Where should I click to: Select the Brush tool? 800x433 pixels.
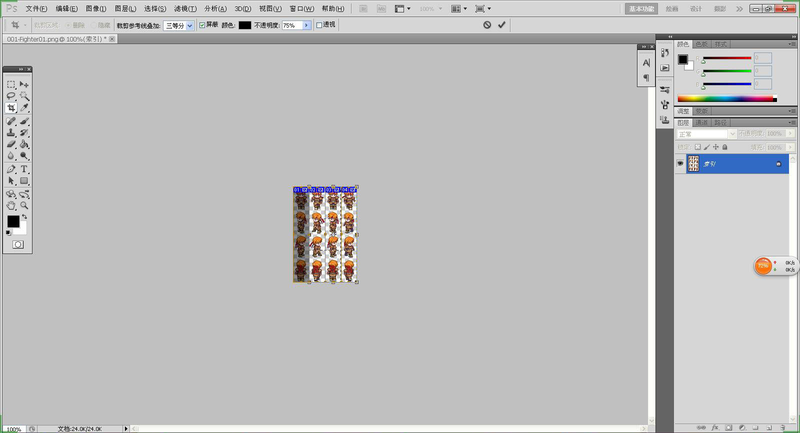pos(24,121)
